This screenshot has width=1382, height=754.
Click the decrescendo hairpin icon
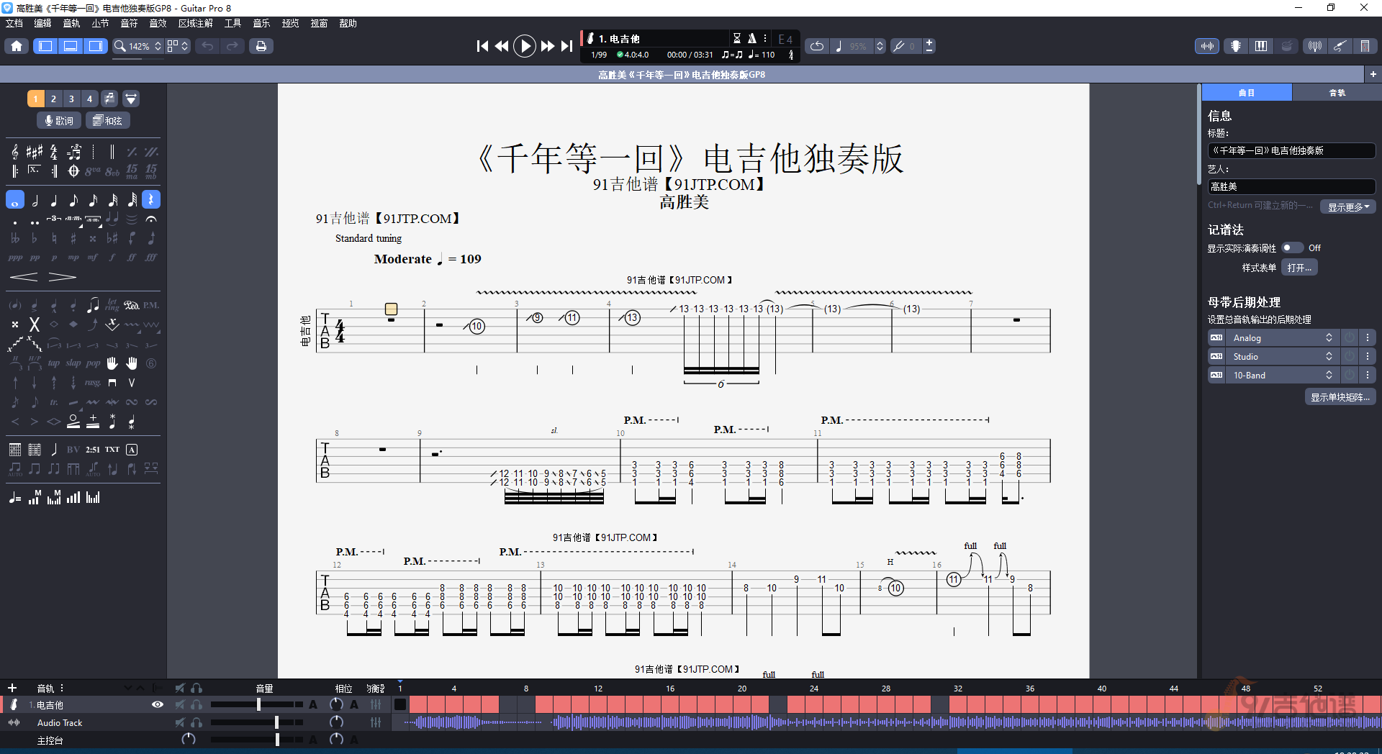point(63,277)
